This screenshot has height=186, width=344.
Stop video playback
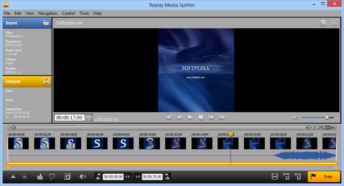201,118
